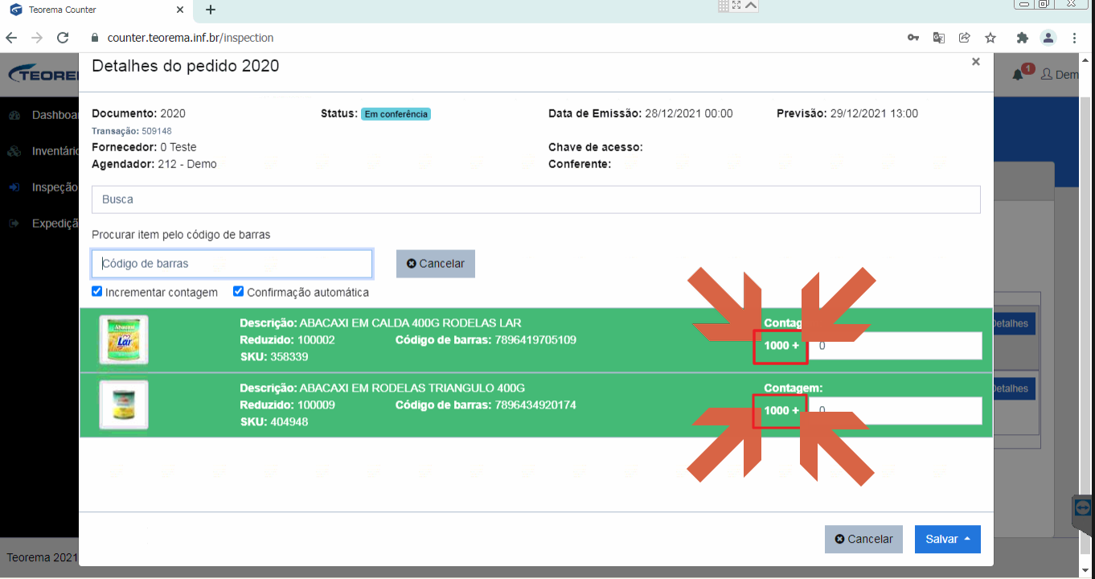Click the Expedição sidebar icon
Image resolution: width=1095 pixels, height=579 pixels.
pos(14,224)
